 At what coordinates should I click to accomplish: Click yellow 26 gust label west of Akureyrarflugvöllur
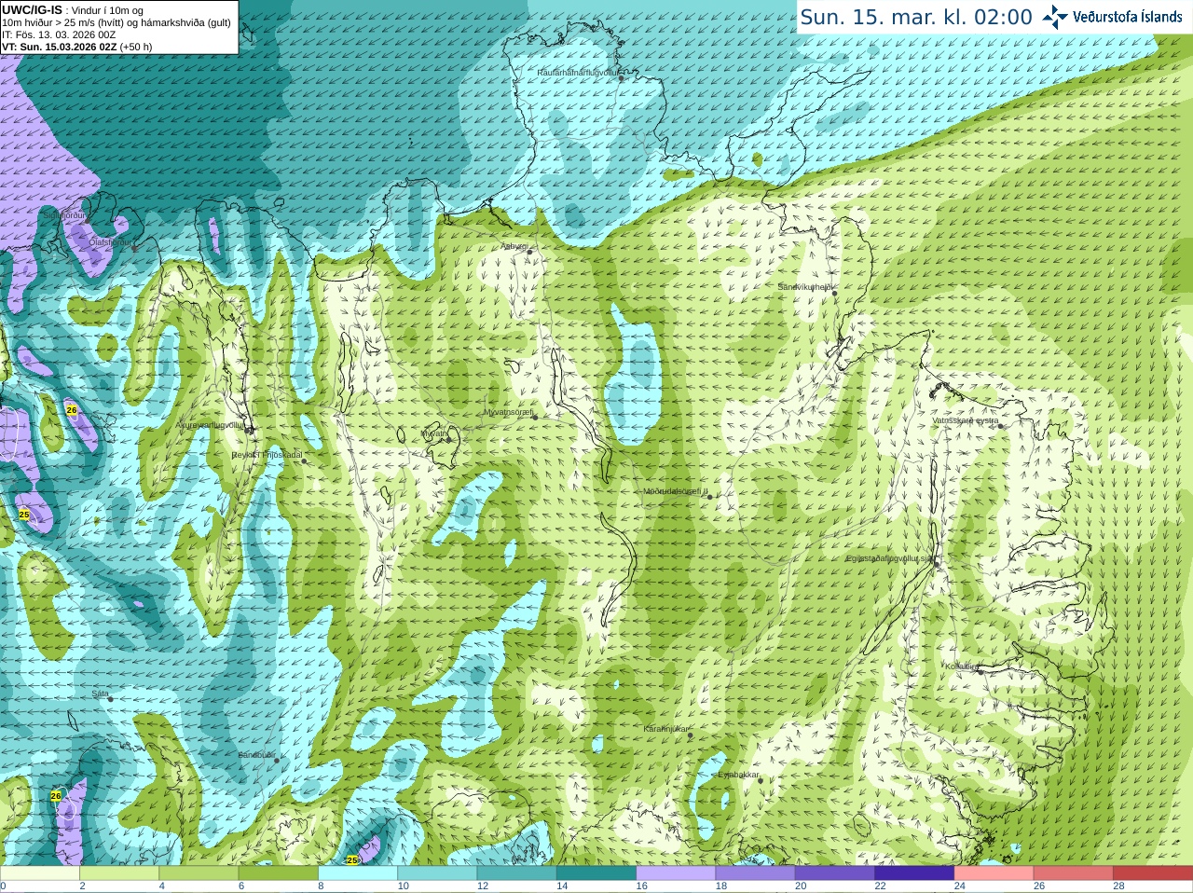71,409
